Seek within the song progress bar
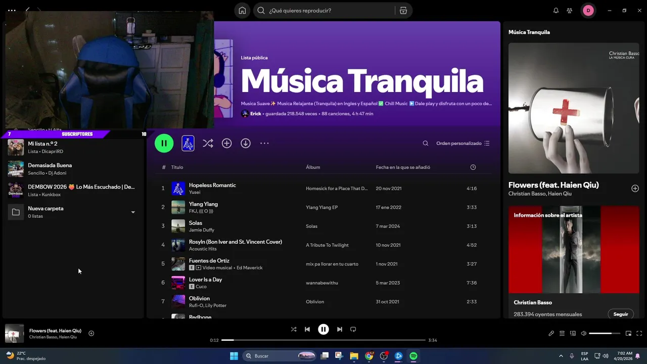Image resolution: width=647 pixels, height=364 pixels. (x=323, y=340)
